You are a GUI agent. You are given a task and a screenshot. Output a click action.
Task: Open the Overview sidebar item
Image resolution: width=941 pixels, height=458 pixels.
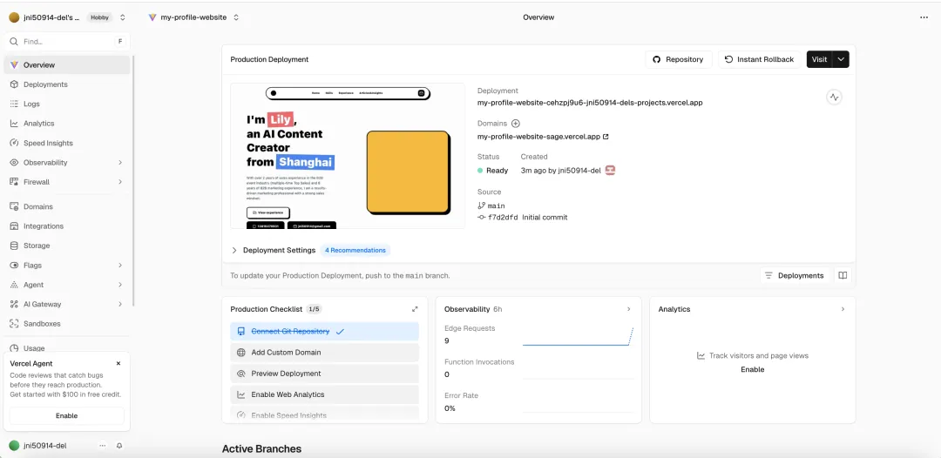(x=66, y=64)
